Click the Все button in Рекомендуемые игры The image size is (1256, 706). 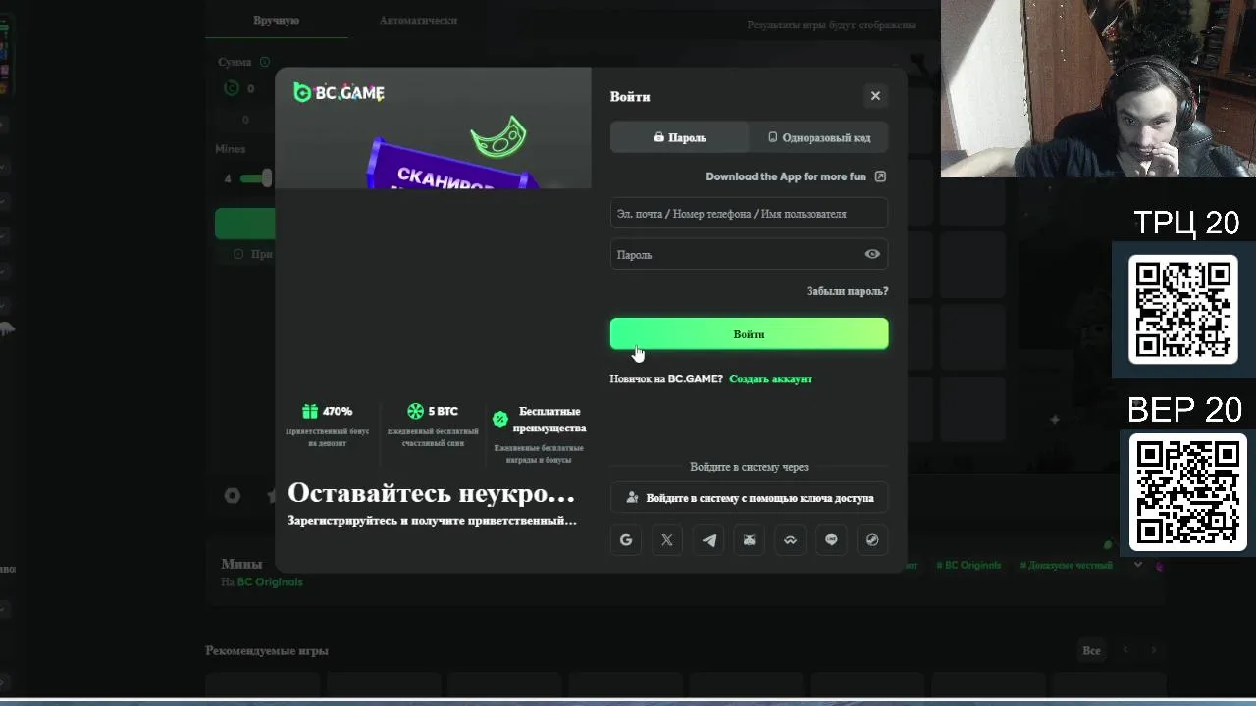click(1091, 650)
